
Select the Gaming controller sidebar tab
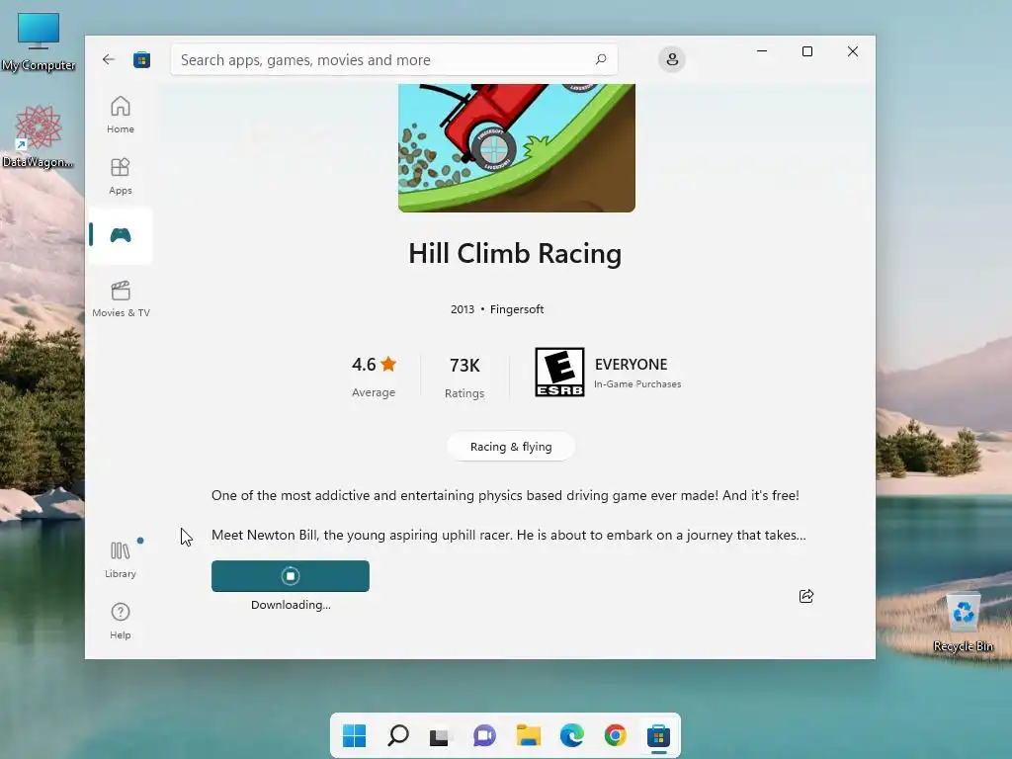(x=121, y=235)
